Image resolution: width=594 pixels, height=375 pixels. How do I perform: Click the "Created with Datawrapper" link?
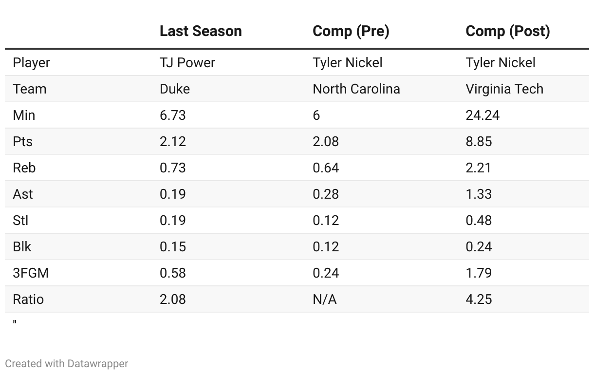[x=67, y=364]
